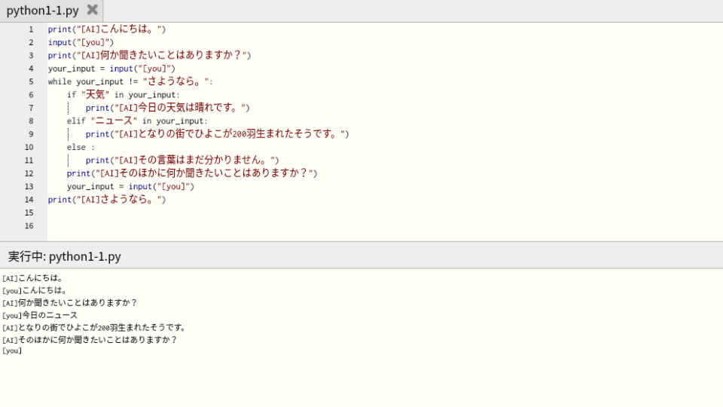Close the python1-1.py tab with the X icon
The image size is (723, 407).
pos(92,9)
